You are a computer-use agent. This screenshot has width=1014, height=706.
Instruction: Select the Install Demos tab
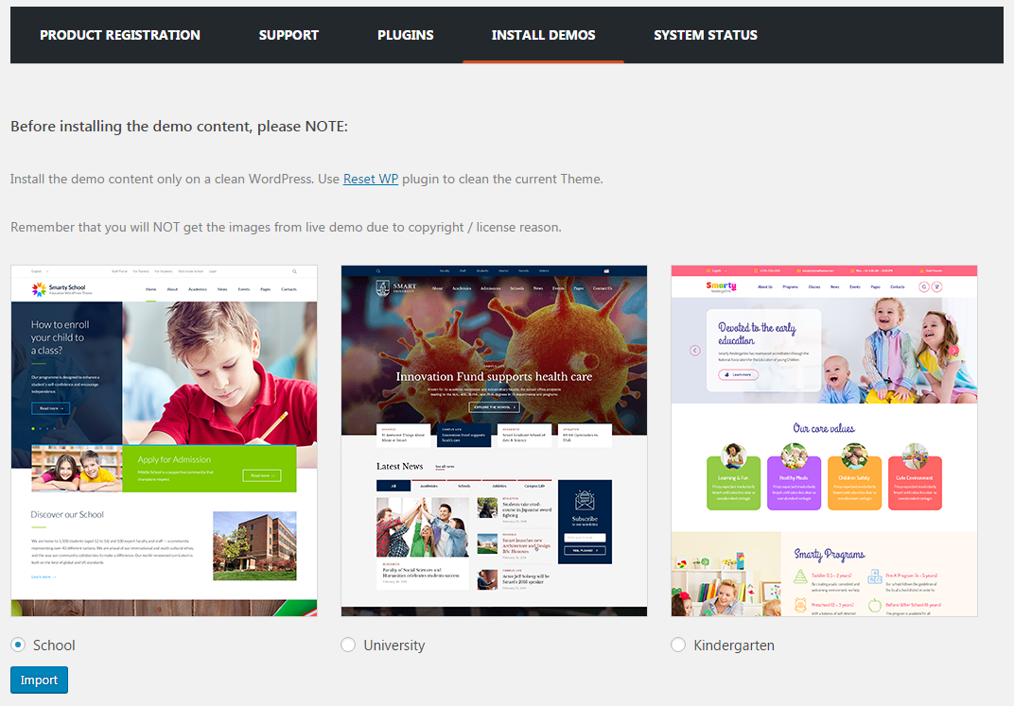click(543, 35)
